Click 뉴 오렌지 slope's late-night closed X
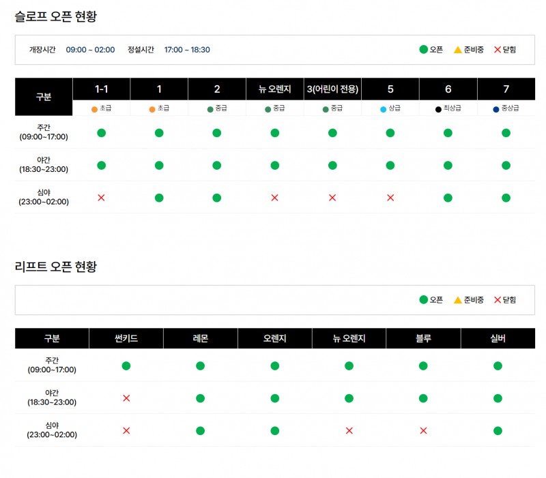 point(274,198)
